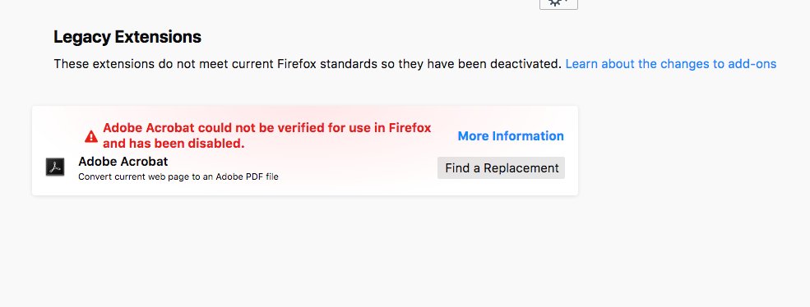This screenshot has height=307, width=810.
Task: Select the bold Adobe Acrobat extension name
Action: (x=123, y=162)
